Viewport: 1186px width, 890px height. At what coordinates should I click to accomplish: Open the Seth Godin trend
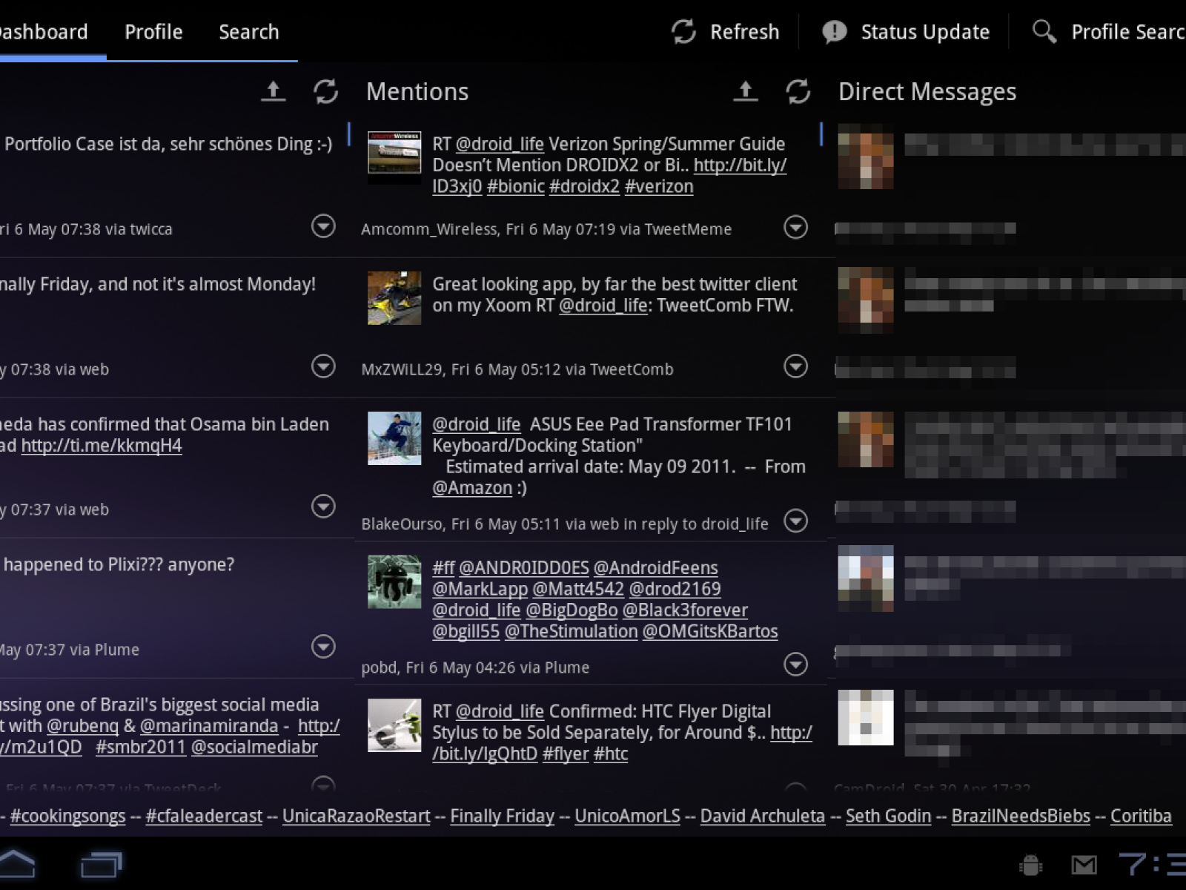point(889,817)
